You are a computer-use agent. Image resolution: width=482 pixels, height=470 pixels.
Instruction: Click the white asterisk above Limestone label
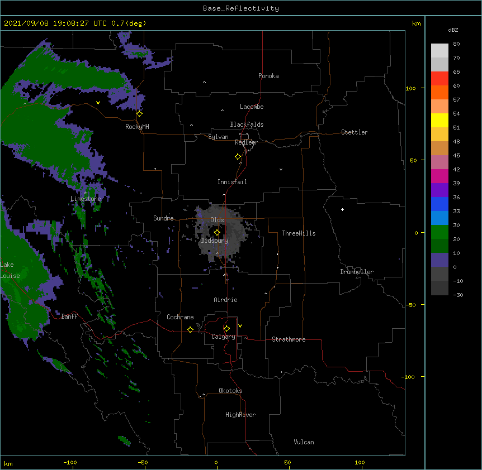[x=86, y=193]
